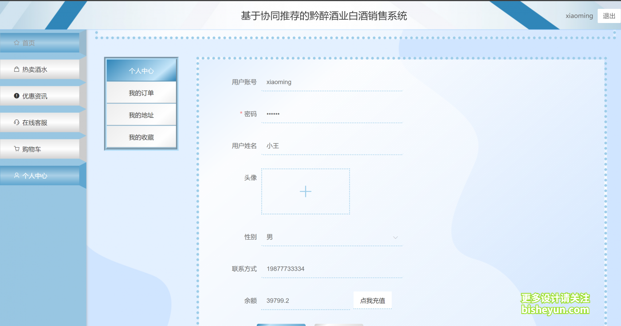Click the star icon beside 首页

pyautogui.click(x=16, y=43)
